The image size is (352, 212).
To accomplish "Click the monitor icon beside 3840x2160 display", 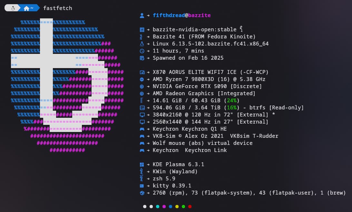I will [x=142, y=115].
